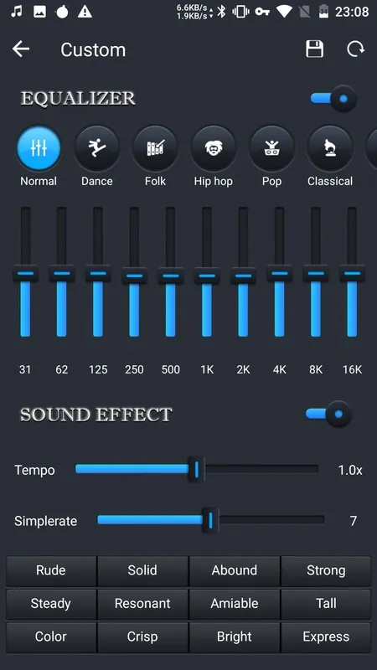Click the Simplerate slider handle
Viewport: 377px width, 670px height.
tap(210, 520)
